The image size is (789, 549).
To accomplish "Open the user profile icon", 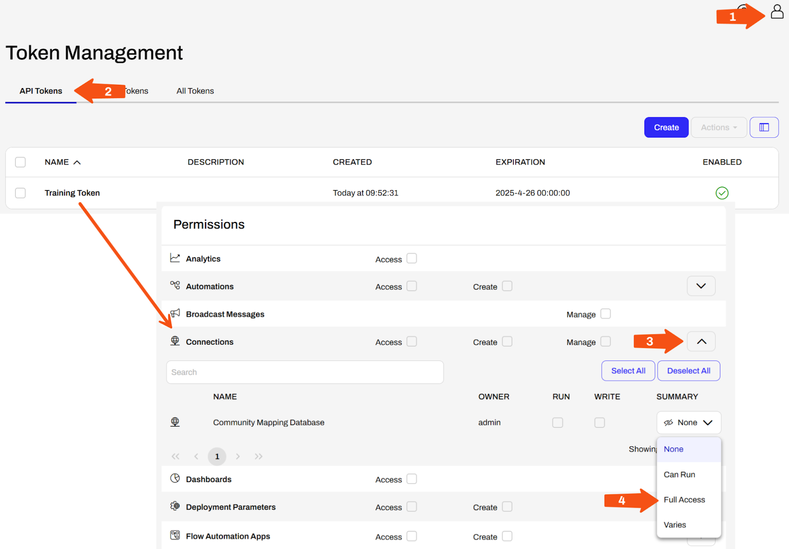I will coord(777,11).
